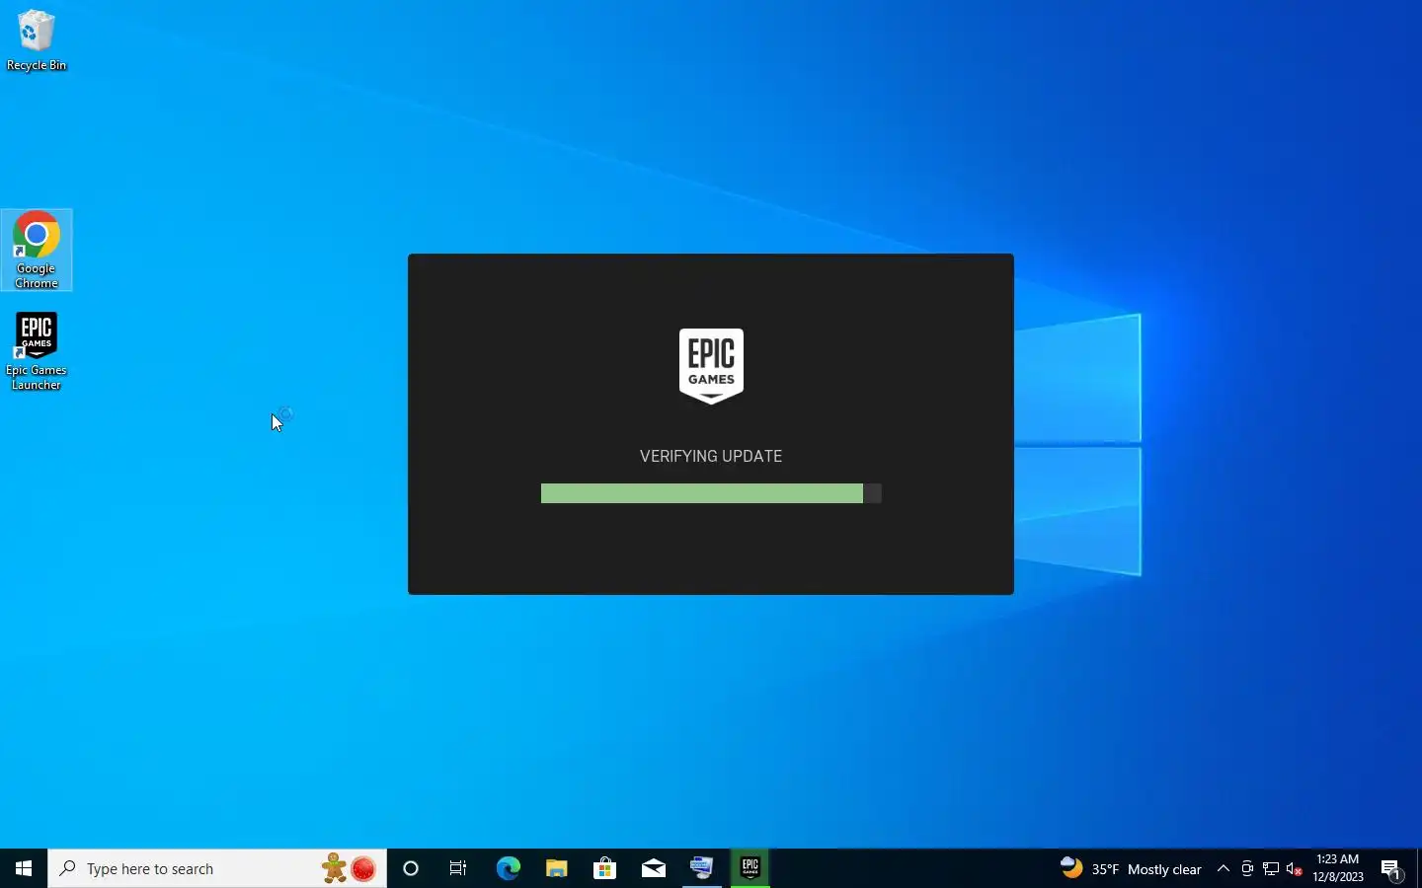The width and height of the screenshot is (1422, 888).
Task: Click the muted volume tray icon
Action: [x=1296, y=868]
